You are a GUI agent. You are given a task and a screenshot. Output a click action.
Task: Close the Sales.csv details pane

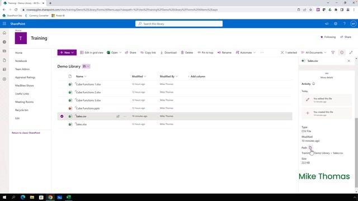348,61
